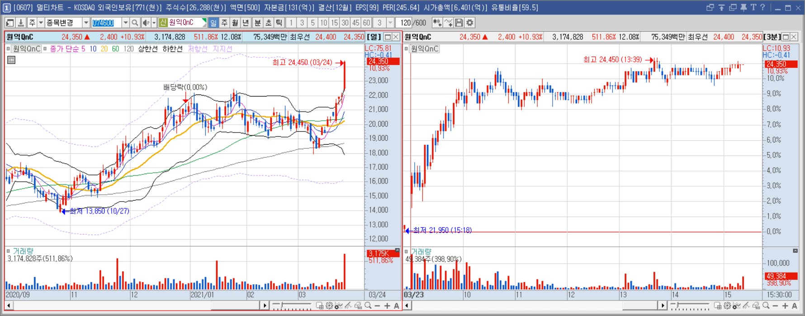Click the 지지선 support line legend label

pos(223,49)
